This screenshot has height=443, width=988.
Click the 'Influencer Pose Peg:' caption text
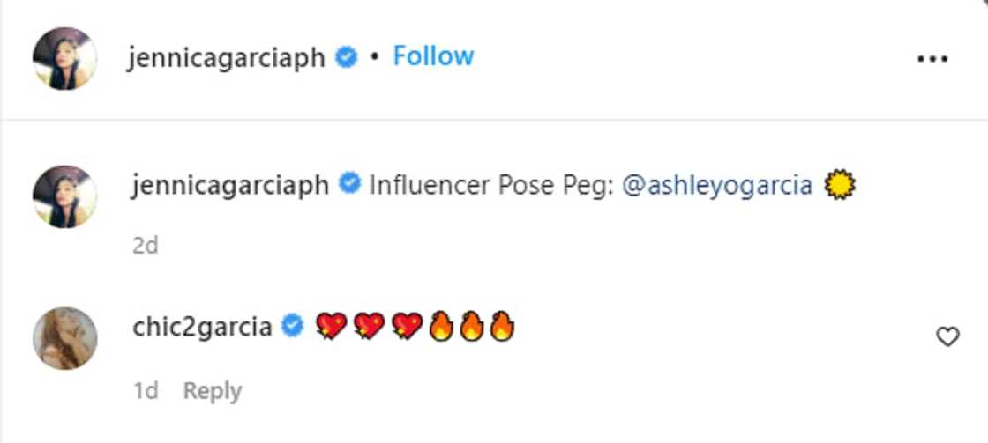pos(491,186)
